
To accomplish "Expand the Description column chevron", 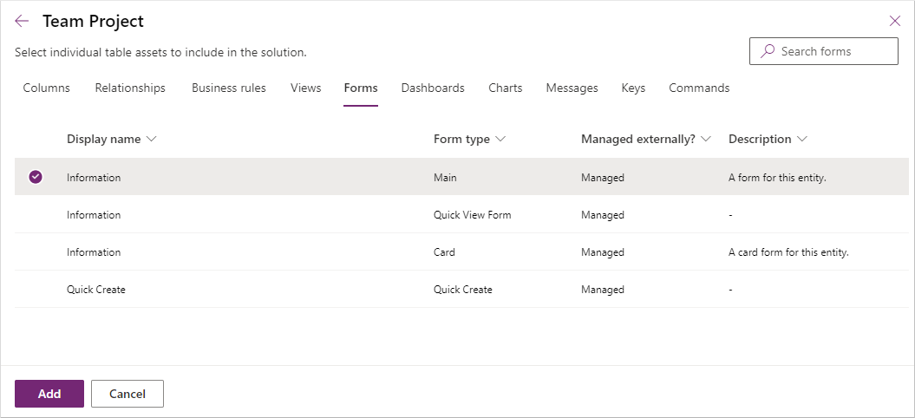I will pyautogui.click(x=801, y=140).
